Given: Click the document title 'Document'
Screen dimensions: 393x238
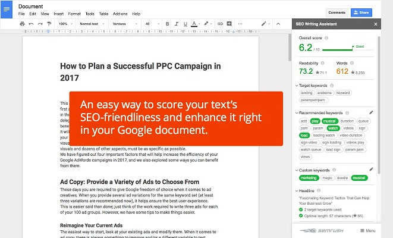Looking at the screenshot, I should (30, 7).
